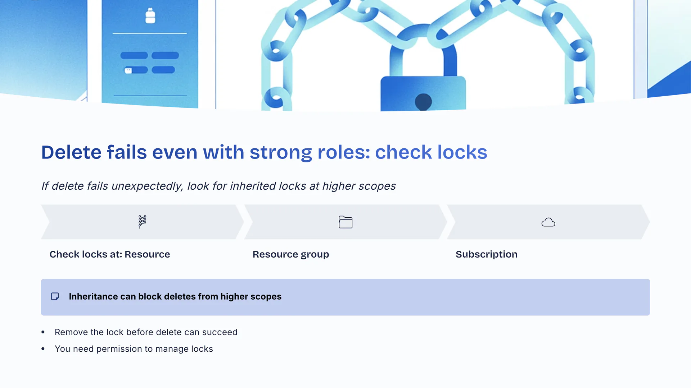Click the folder icon in the Resource group step
Image resolution: width=691 pixels, height=388 pixels.
(345, 222)
